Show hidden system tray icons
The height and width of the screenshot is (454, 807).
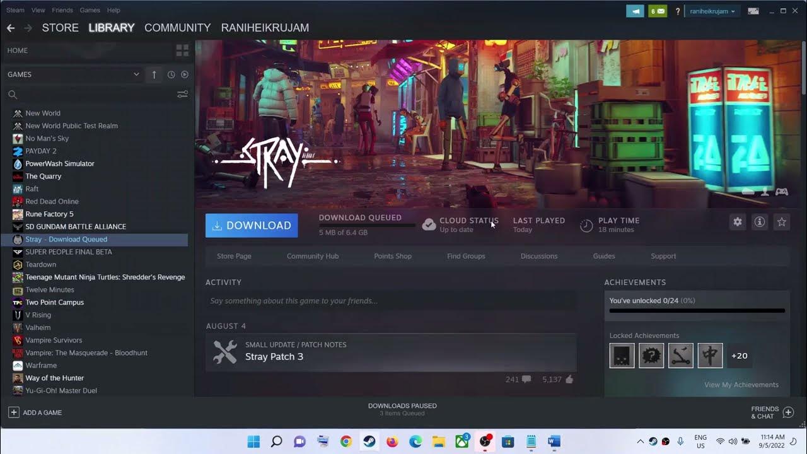click(x=640, y=441)
